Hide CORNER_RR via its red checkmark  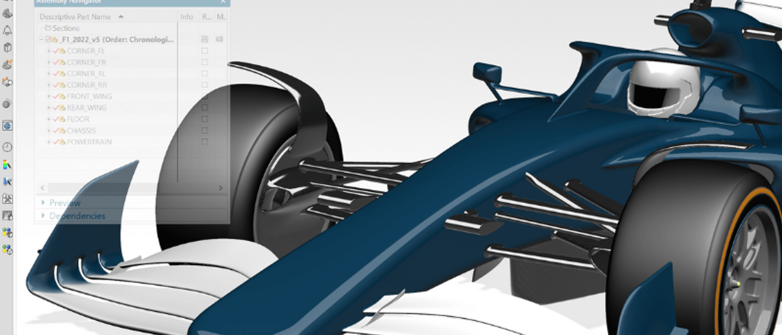click(56, 85)
